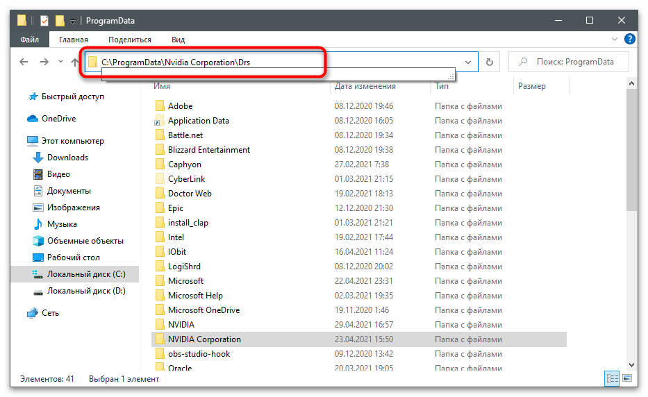Select the Doctor Web folder icon
648x397 pixels.
pos(160,194)
